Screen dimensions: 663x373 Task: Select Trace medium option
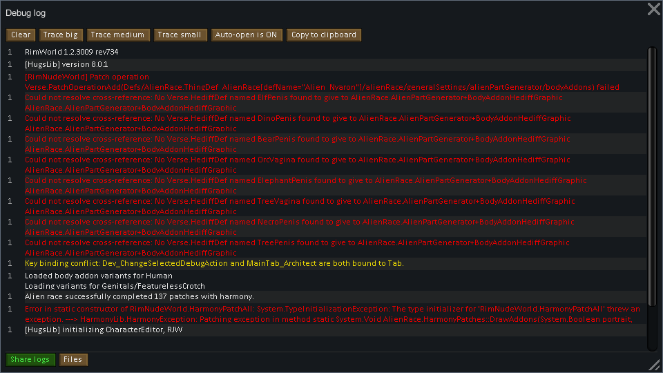pos(118,35)
